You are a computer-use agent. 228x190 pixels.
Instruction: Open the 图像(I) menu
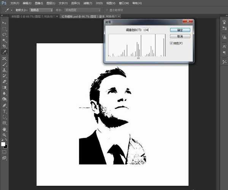[x=38, y=3]
